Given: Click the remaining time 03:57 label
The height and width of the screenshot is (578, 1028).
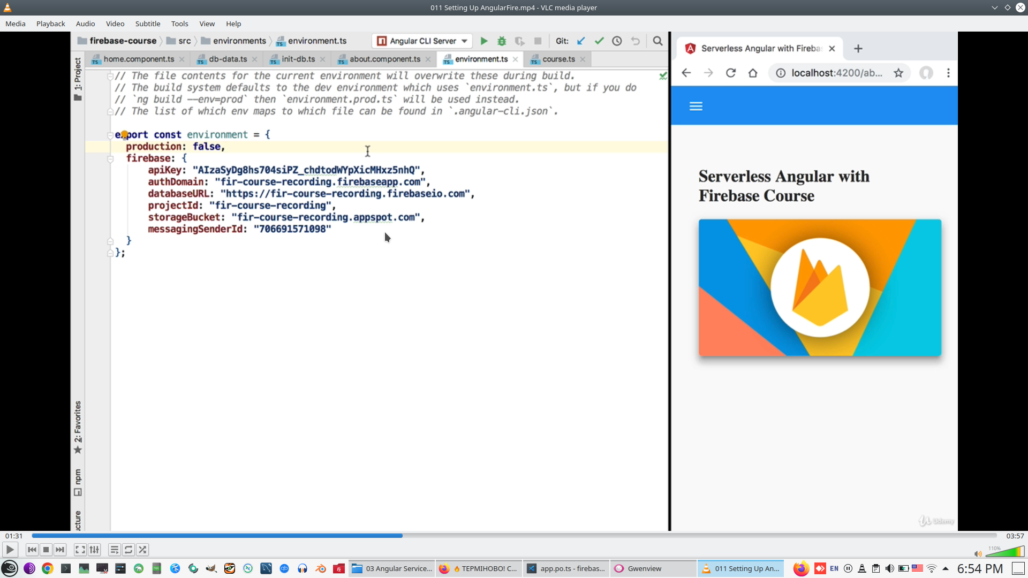Looking at the screenshot, I should click(1015, 536).
